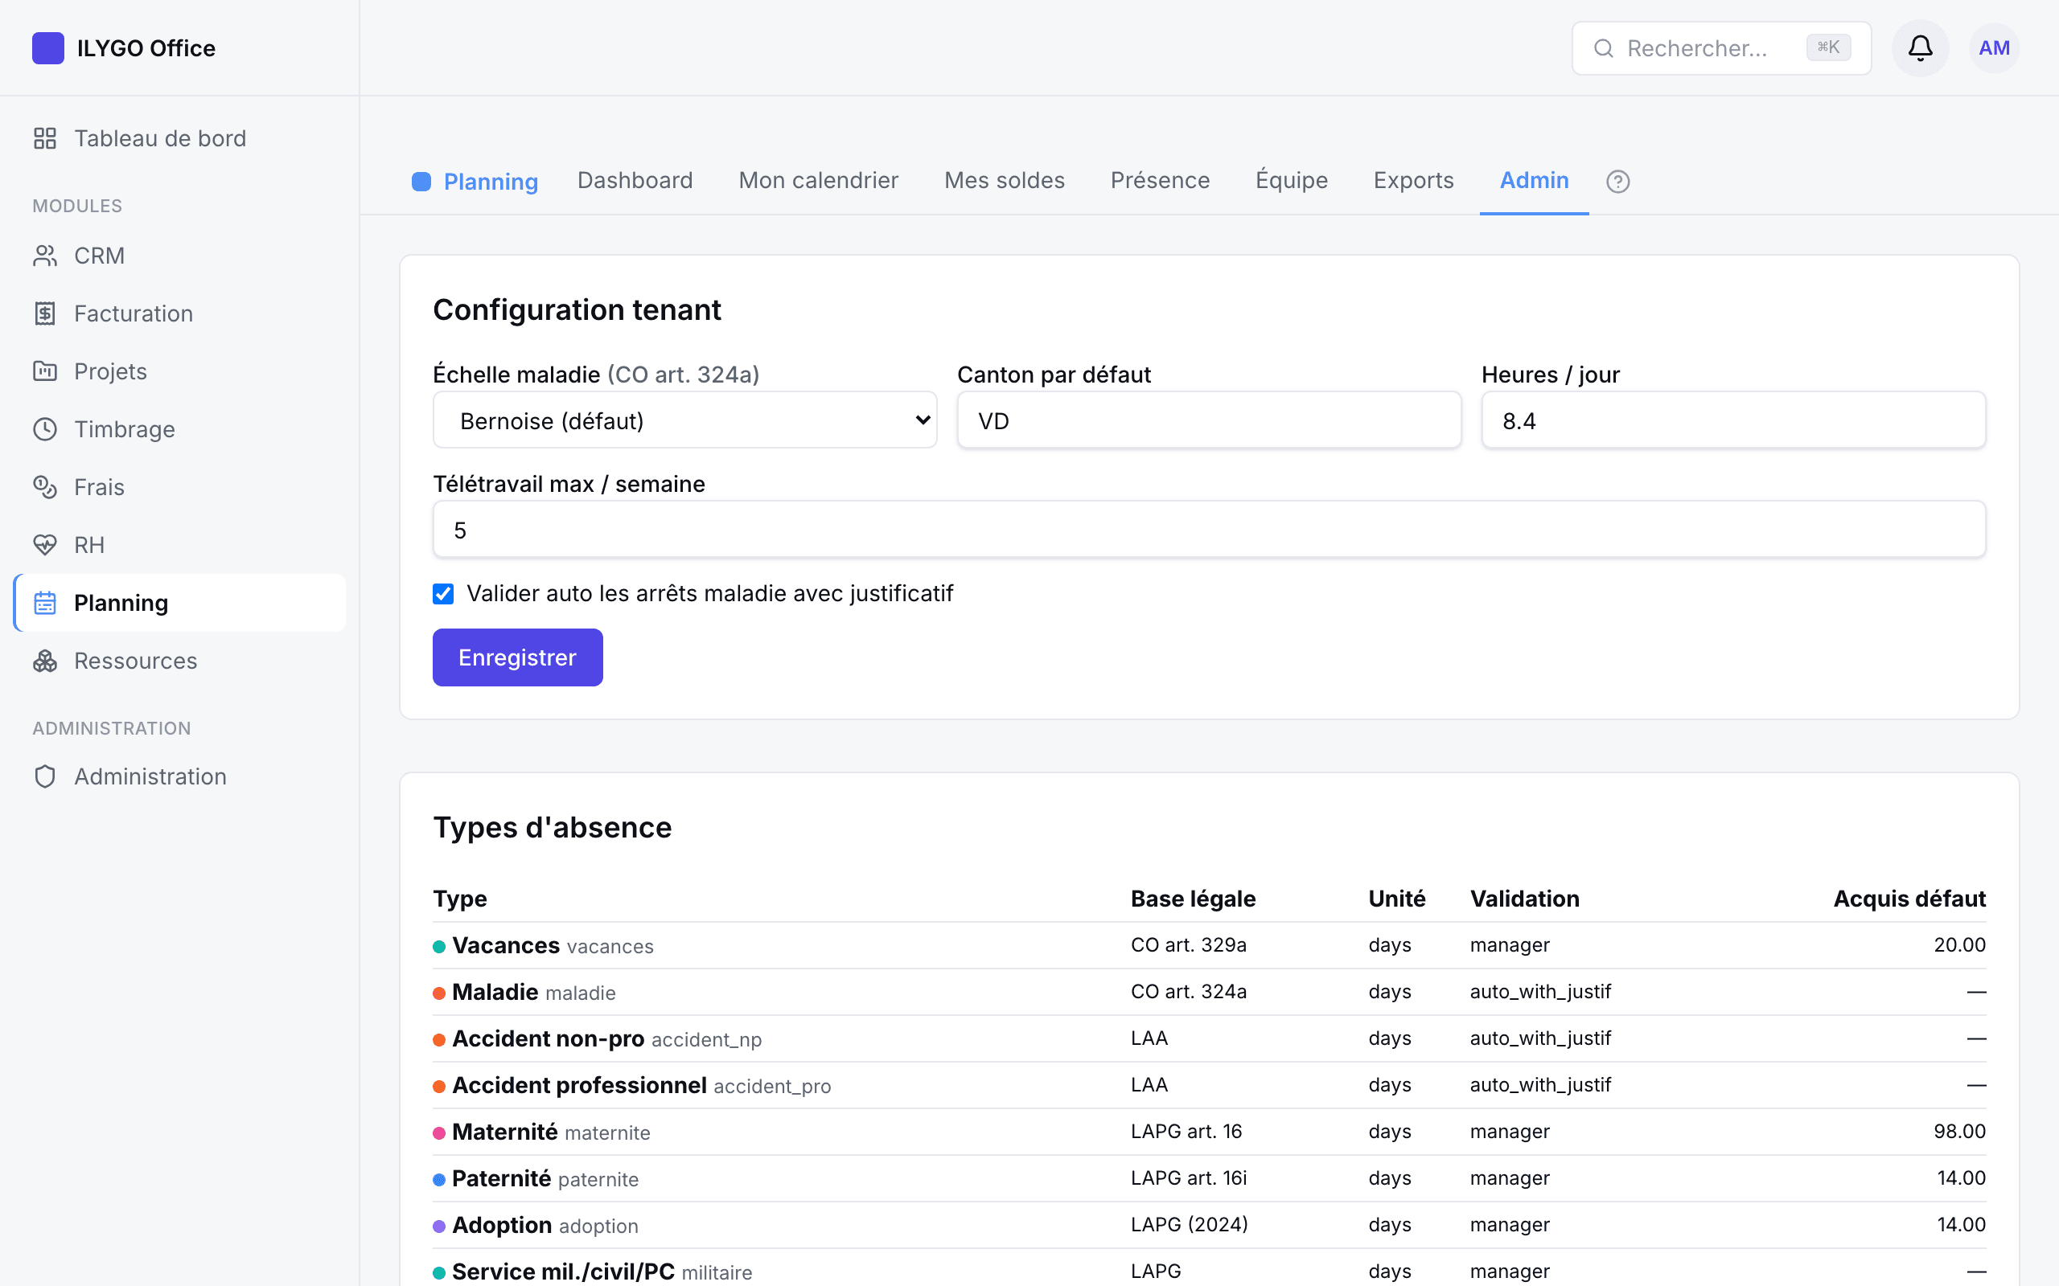Go to Ressources in sidebar
The image size is (2059, 1286).
coord(179,660)
